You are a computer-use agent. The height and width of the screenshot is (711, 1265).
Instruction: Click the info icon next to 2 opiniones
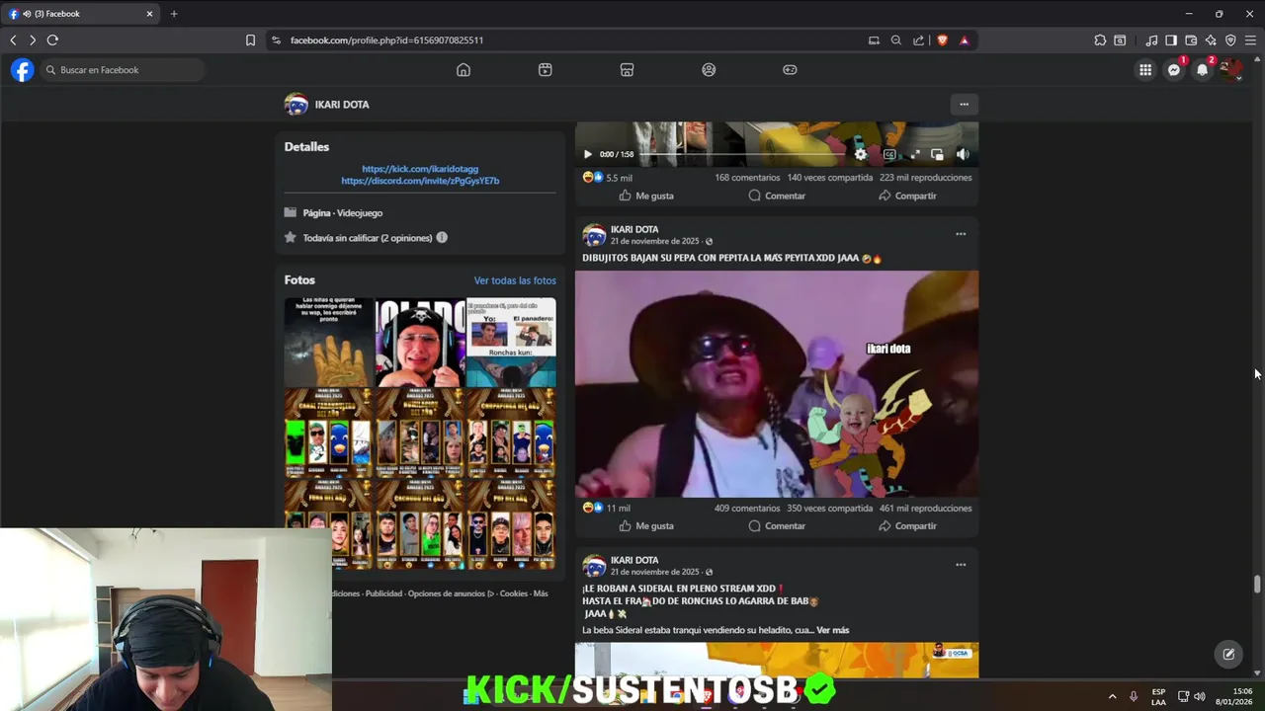pyautogui.click(x=442, y=238)
